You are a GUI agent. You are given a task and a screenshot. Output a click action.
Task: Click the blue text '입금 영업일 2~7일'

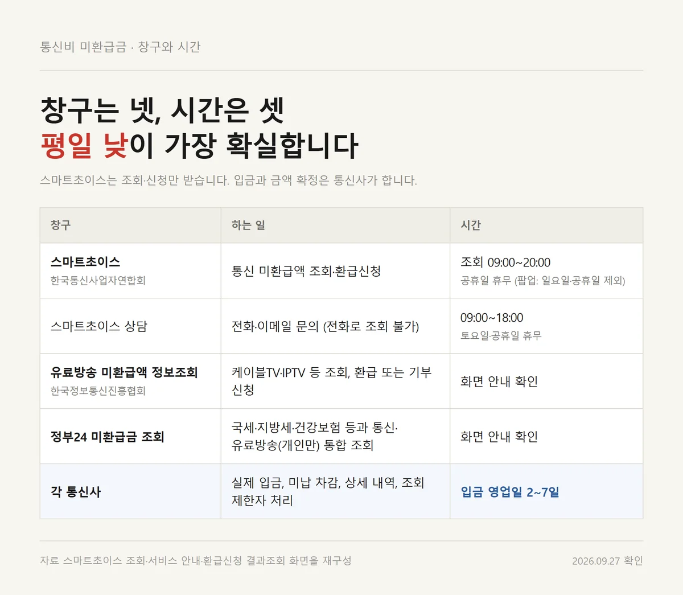click(x=510, y=492)
